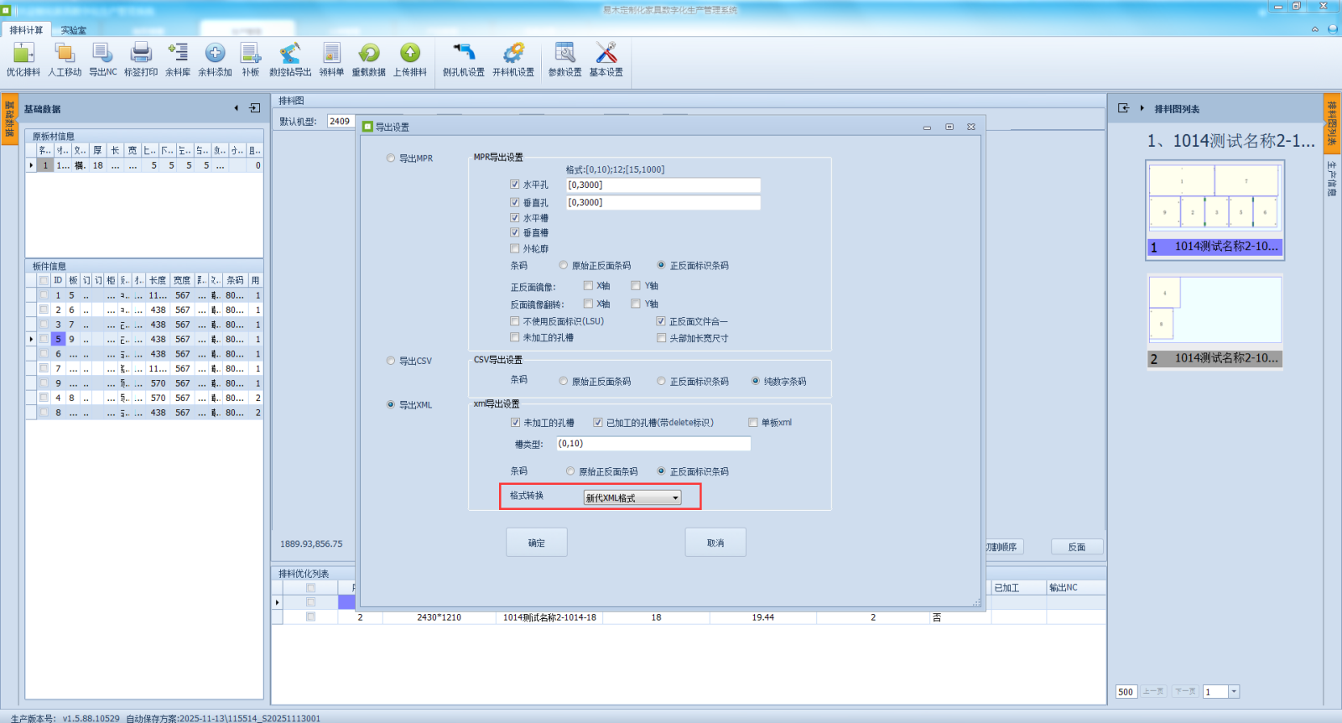The image size is (1342, 723).
Task: Enable the 外轮廓 checkbox
Action: (x=515, y=248)
